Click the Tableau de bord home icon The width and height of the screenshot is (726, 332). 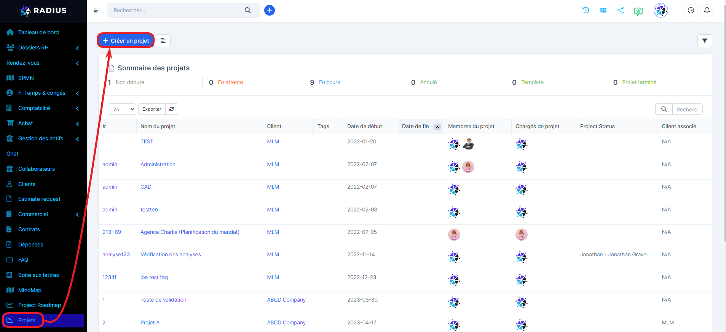[10, 32]
